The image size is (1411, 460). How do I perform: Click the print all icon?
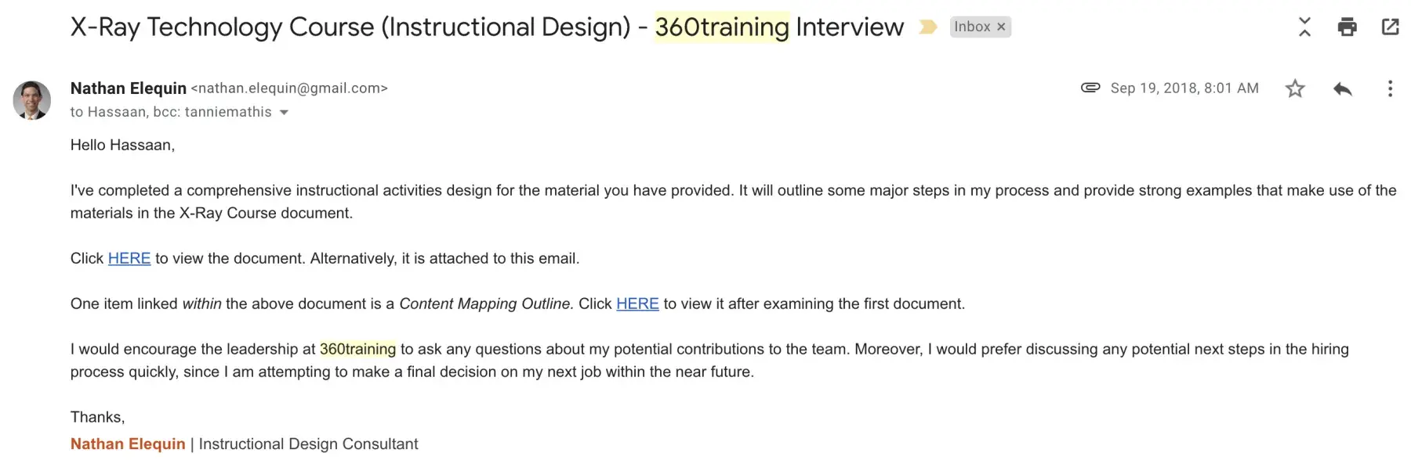point(1347,27)
